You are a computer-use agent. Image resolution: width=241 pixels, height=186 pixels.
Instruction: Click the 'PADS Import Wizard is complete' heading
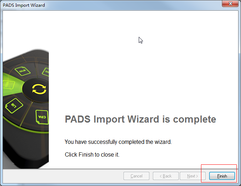click(x=140, y=119)
